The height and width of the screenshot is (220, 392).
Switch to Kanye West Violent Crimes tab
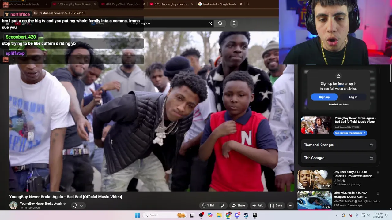click(123, 4)
